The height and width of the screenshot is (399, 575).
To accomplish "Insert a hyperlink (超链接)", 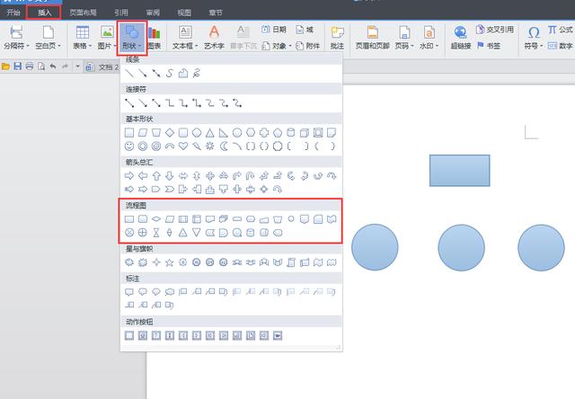I will pyautogui.click(x=461, y=37).
